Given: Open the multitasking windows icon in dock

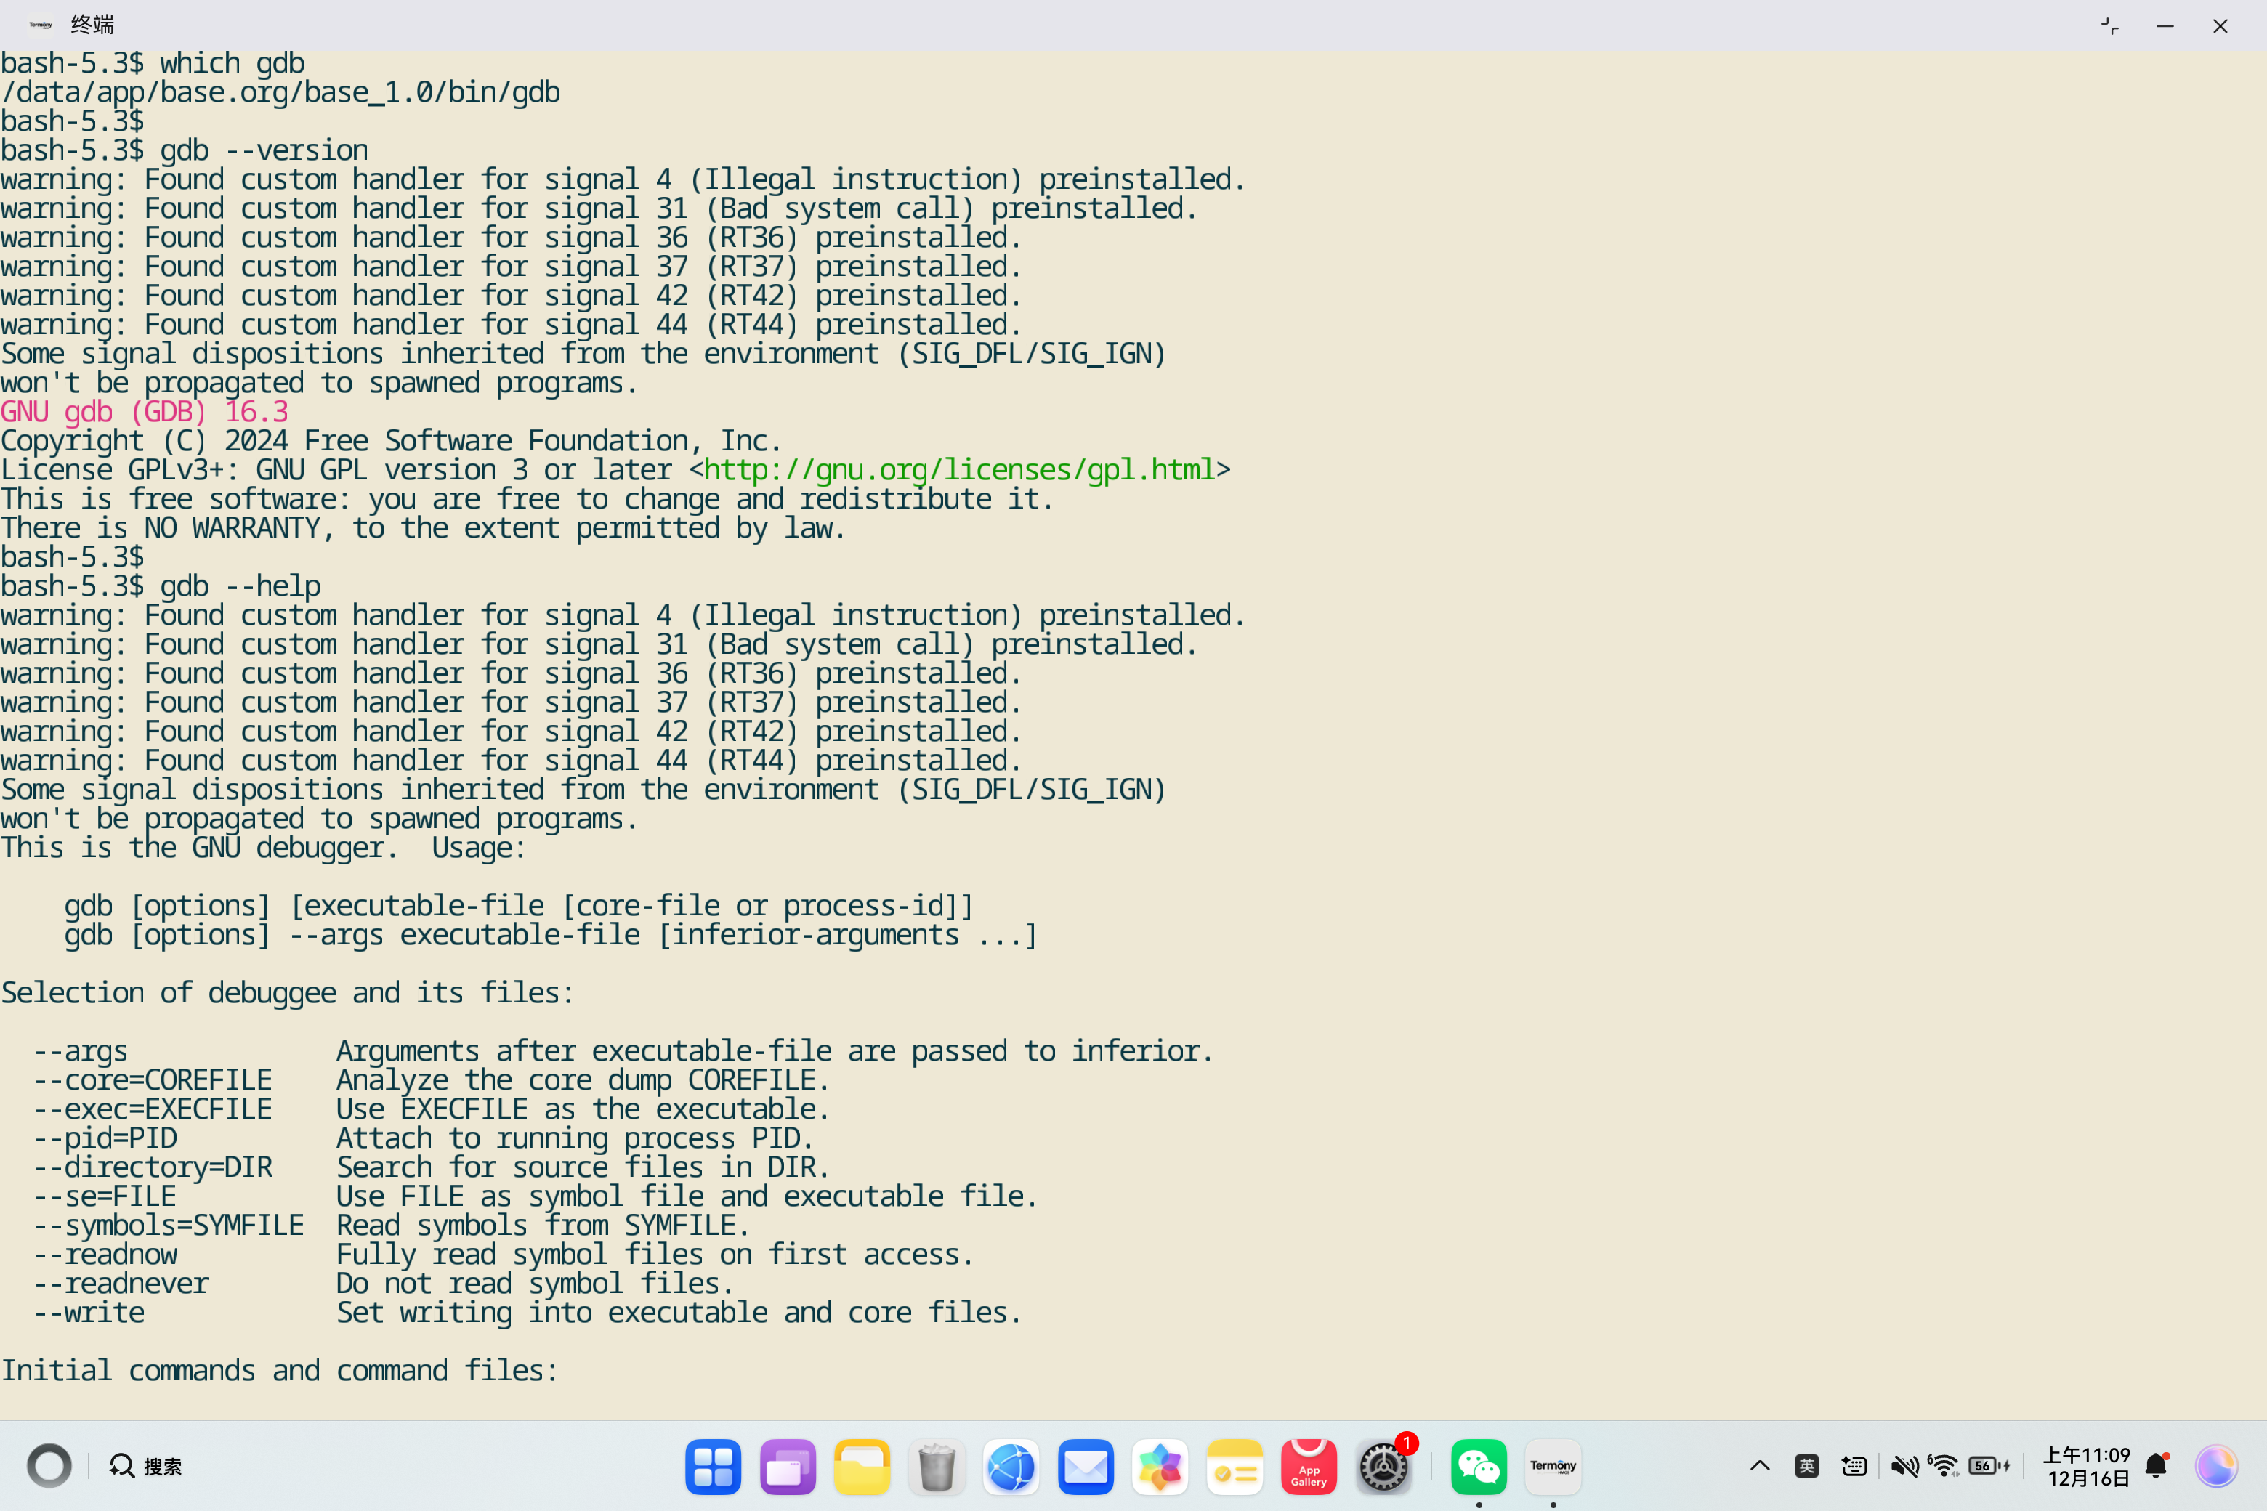Looking at the screenshot, I should click(x=786, y=1467).
